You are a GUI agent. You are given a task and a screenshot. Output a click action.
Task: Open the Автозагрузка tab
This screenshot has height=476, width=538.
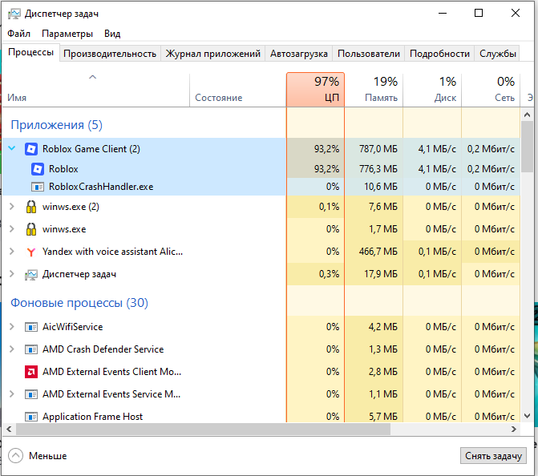[x=298, y=54]
